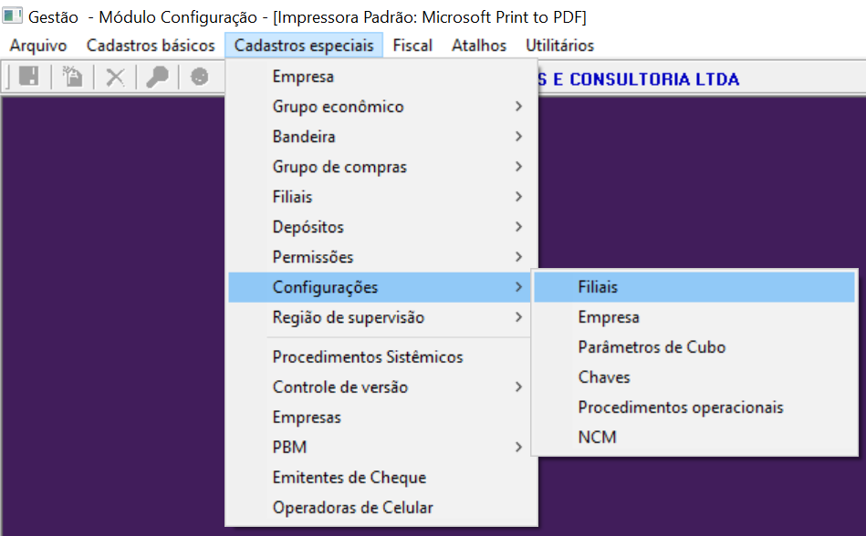The image size is (866, 536).
Task: Click the delete X toolbar icon
Action: pos(115,77)
